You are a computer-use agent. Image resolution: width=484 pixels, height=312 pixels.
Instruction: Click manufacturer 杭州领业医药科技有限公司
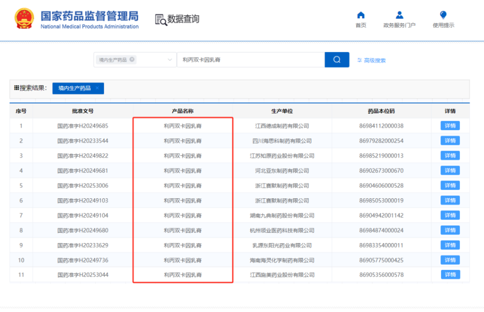click(282, 230)
